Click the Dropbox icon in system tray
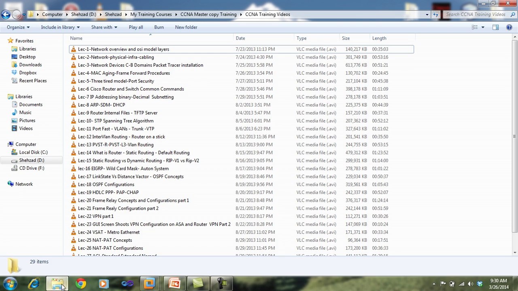The image size is (518, 291). 480,284
